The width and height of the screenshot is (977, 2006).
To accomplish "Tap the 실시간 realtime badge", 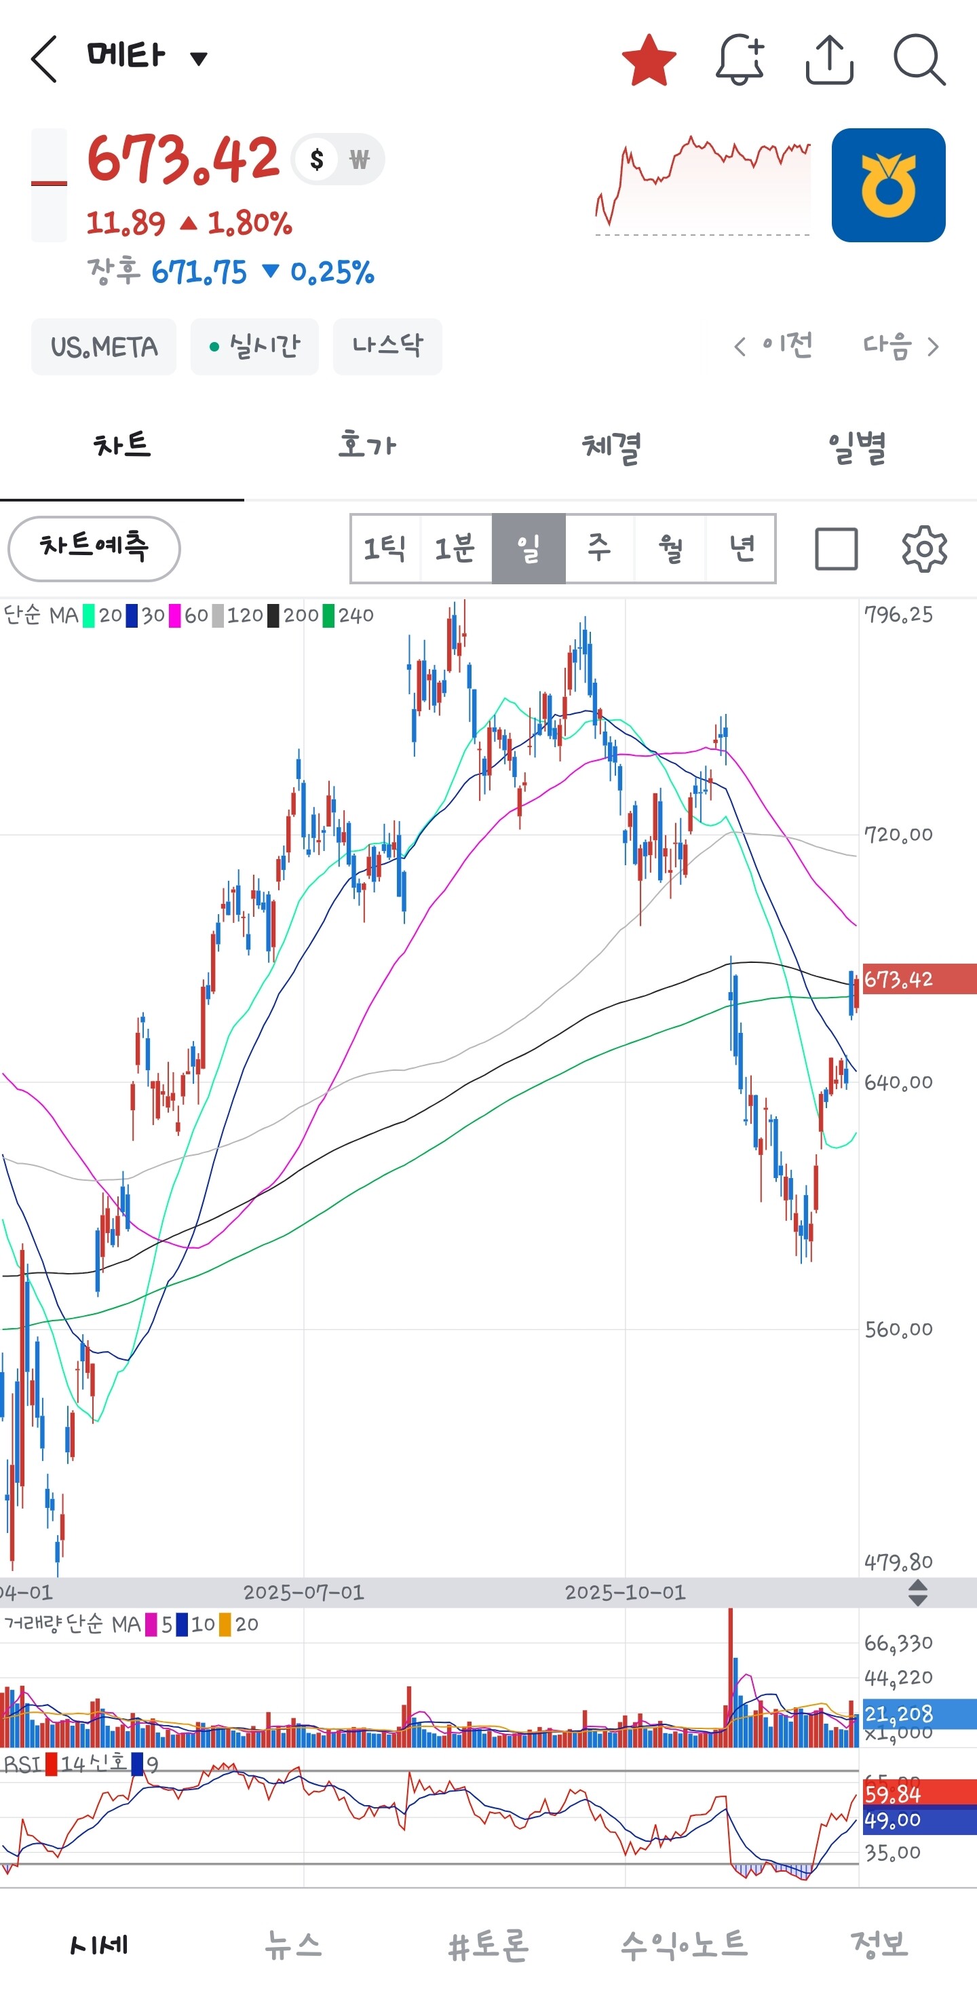I will click(254, 347).
